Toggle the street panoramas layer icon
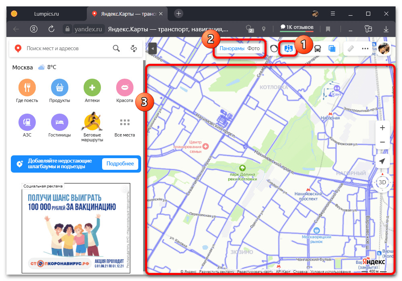Screen dimensions: 402x281 click(x=288, y=49)
